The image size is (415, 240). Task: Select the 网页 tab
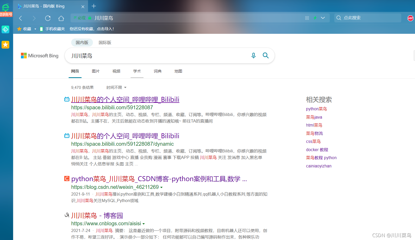tap(75, 71)
